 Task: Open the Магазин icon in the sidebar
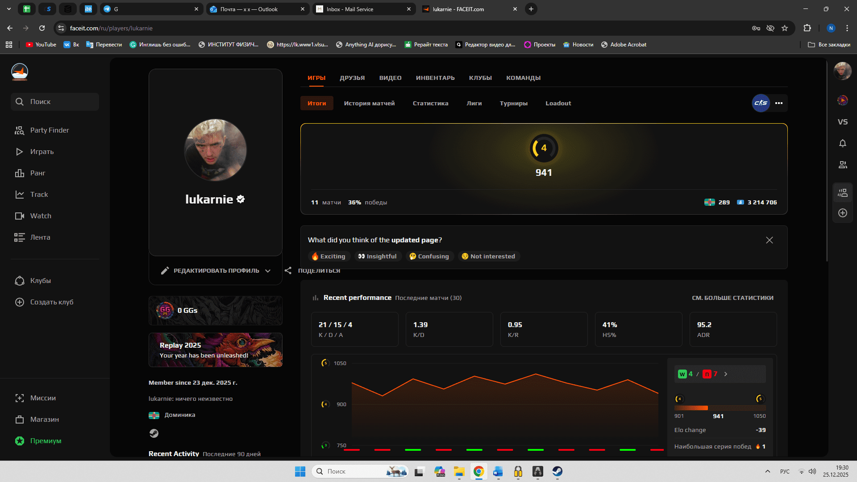pos(20,419)
